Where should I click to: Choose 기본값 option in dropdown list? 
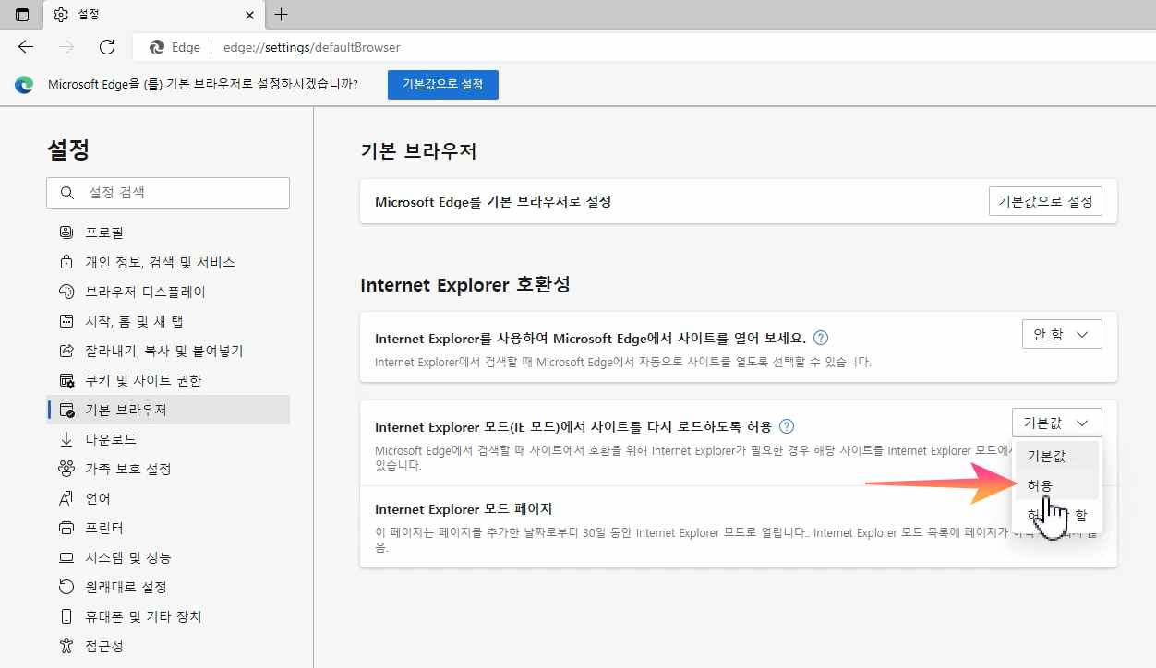[x=1056, y=456]
